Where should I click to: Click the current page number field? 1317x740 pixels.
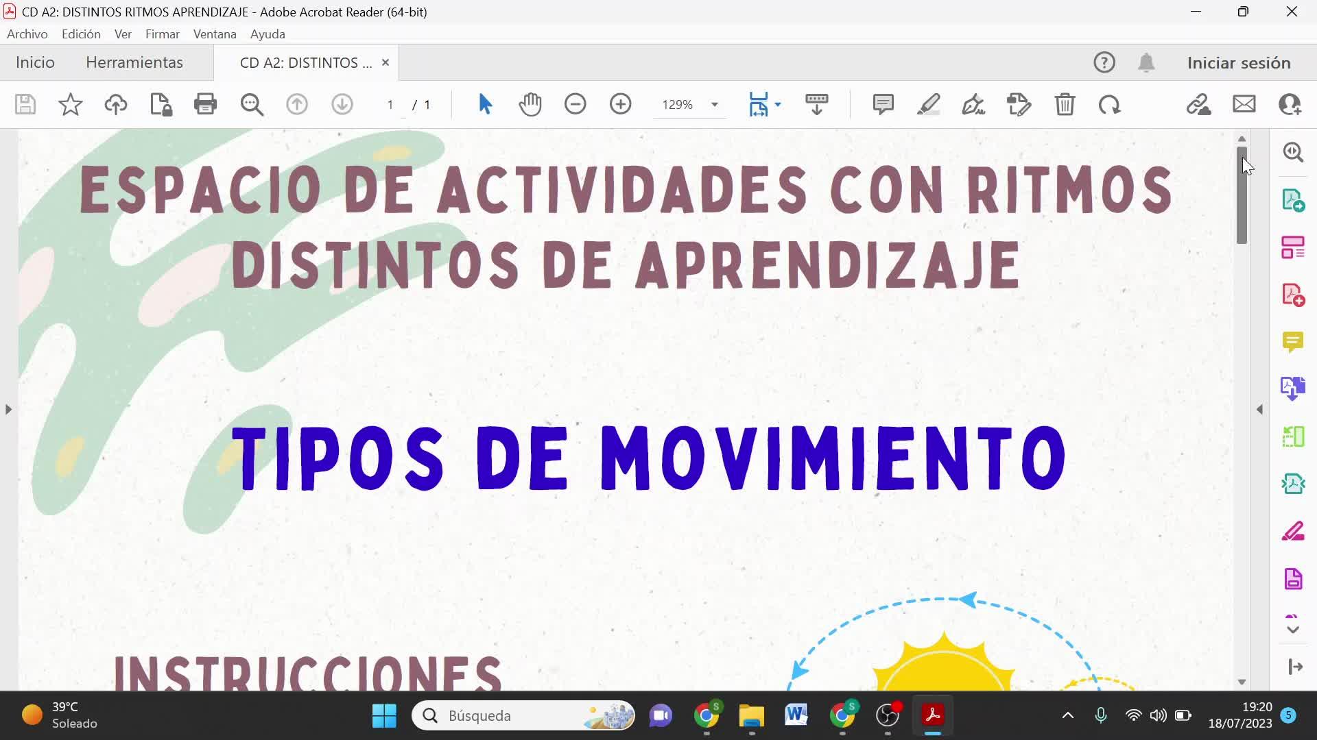pos(390,104)
